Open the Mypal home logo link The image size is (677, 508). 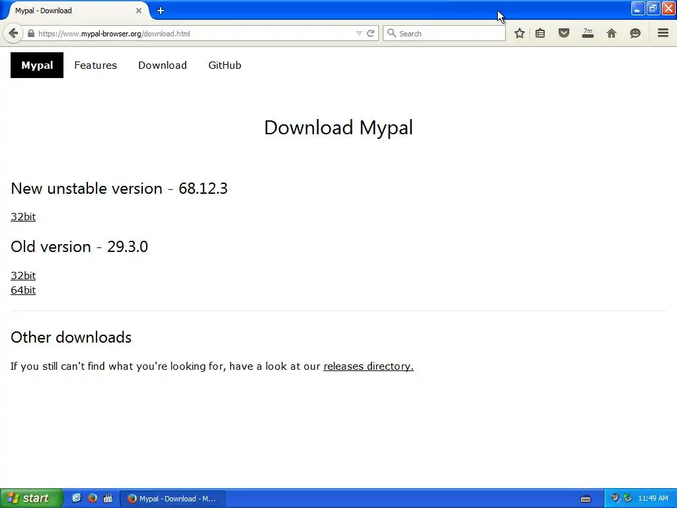tap(37, 65)
